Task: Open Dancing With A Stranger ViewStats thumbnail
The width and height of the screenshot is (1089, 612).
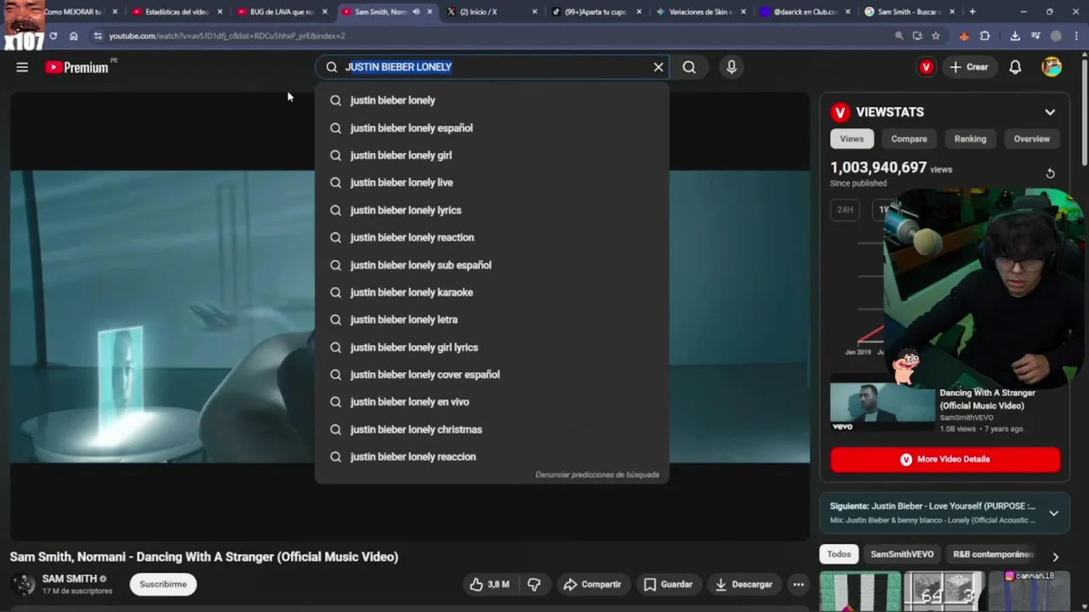Action: 882,407
